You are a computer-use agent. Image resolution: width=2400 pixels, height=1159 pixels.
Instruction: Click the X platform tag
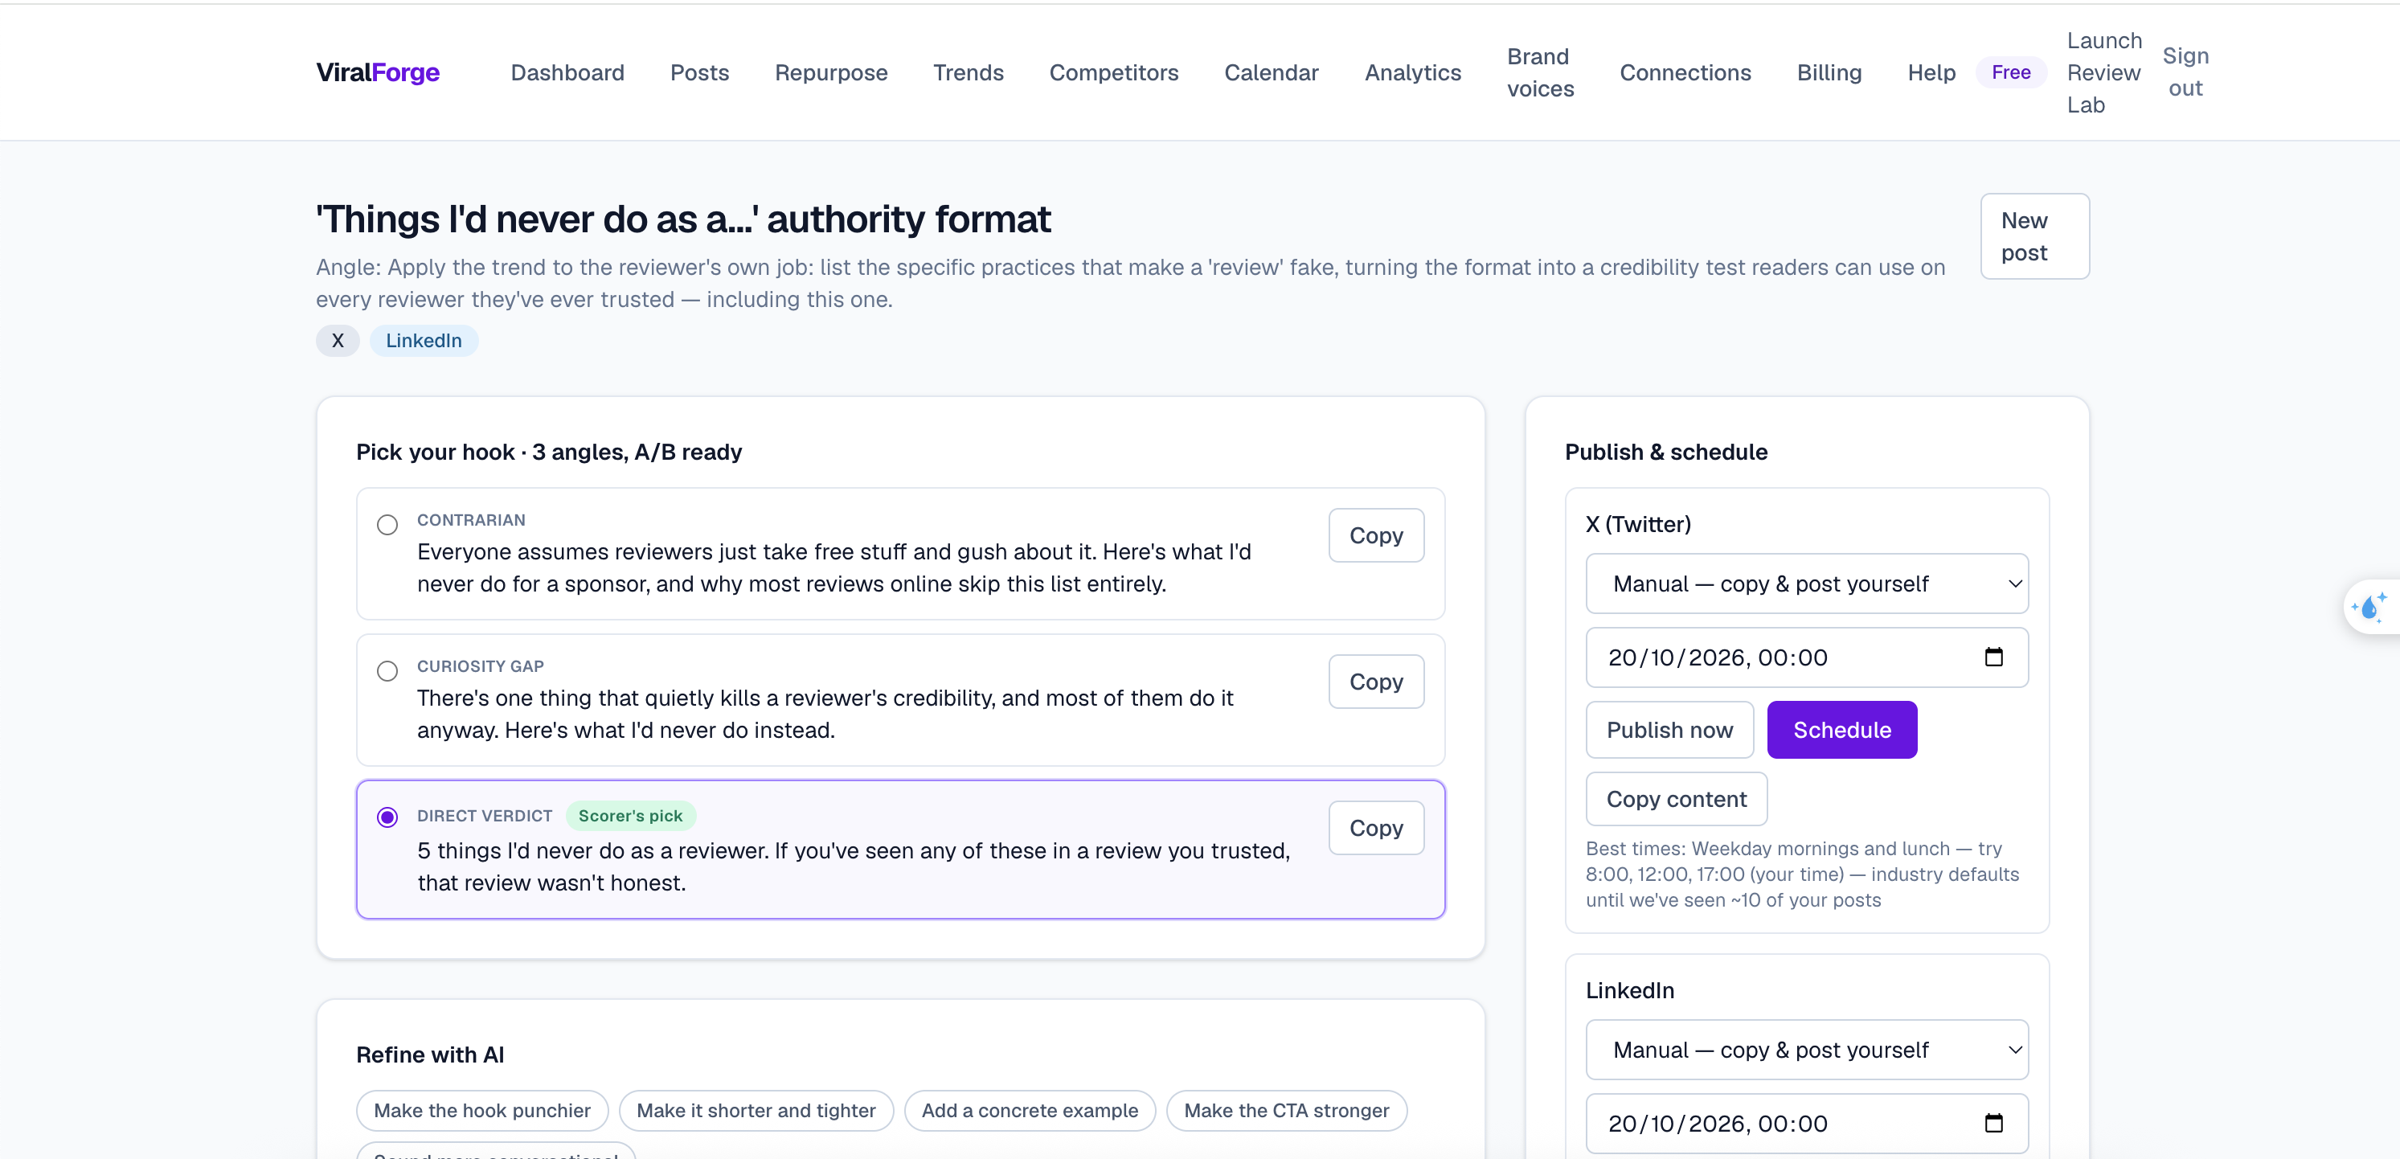338,340
